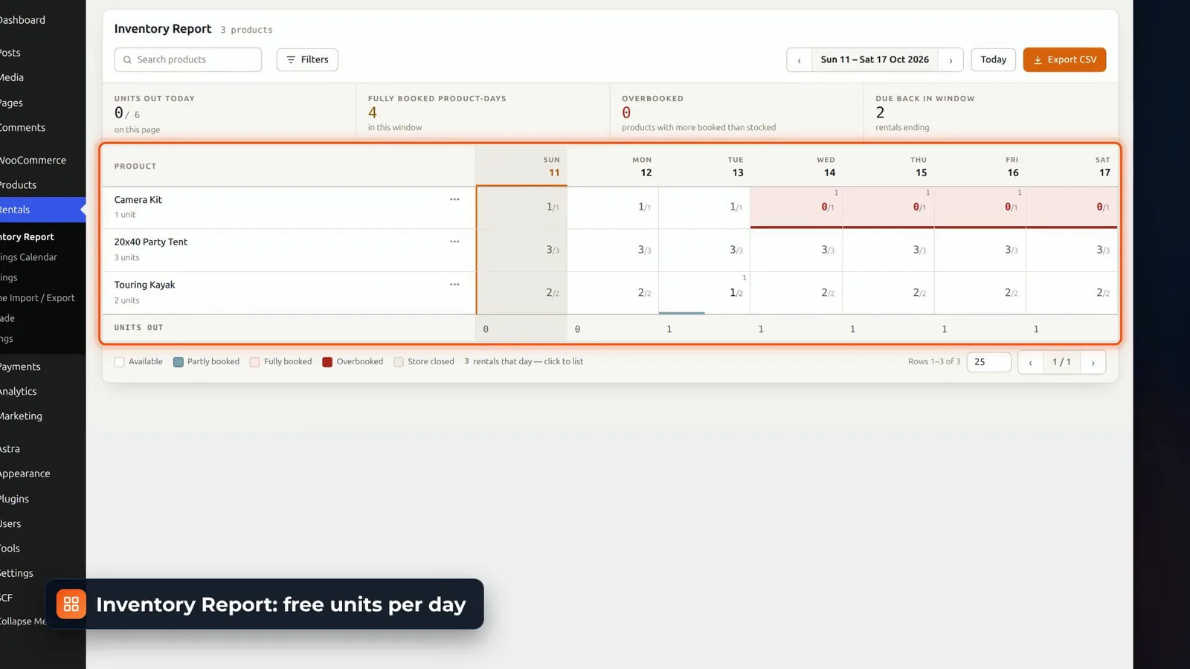Click the Sun 11 column header

(x=521, y=166)
